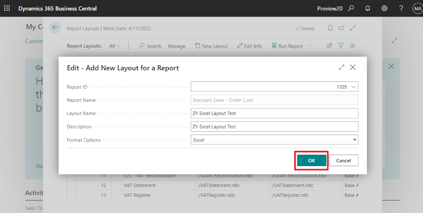
Task: Click ./VATRegister.rdlc layout name cell
Action: (232, 195)
